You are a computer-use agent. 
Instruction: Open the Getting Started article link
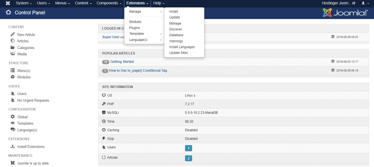pos(122,62)
